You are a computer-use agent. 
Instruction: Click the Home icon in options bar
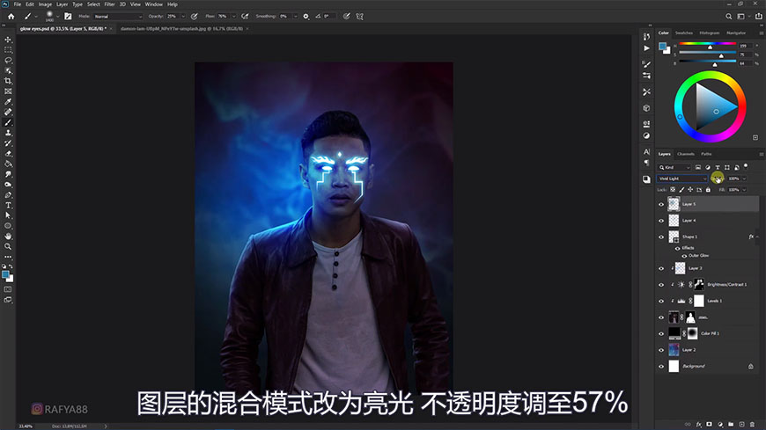[11, 16]
